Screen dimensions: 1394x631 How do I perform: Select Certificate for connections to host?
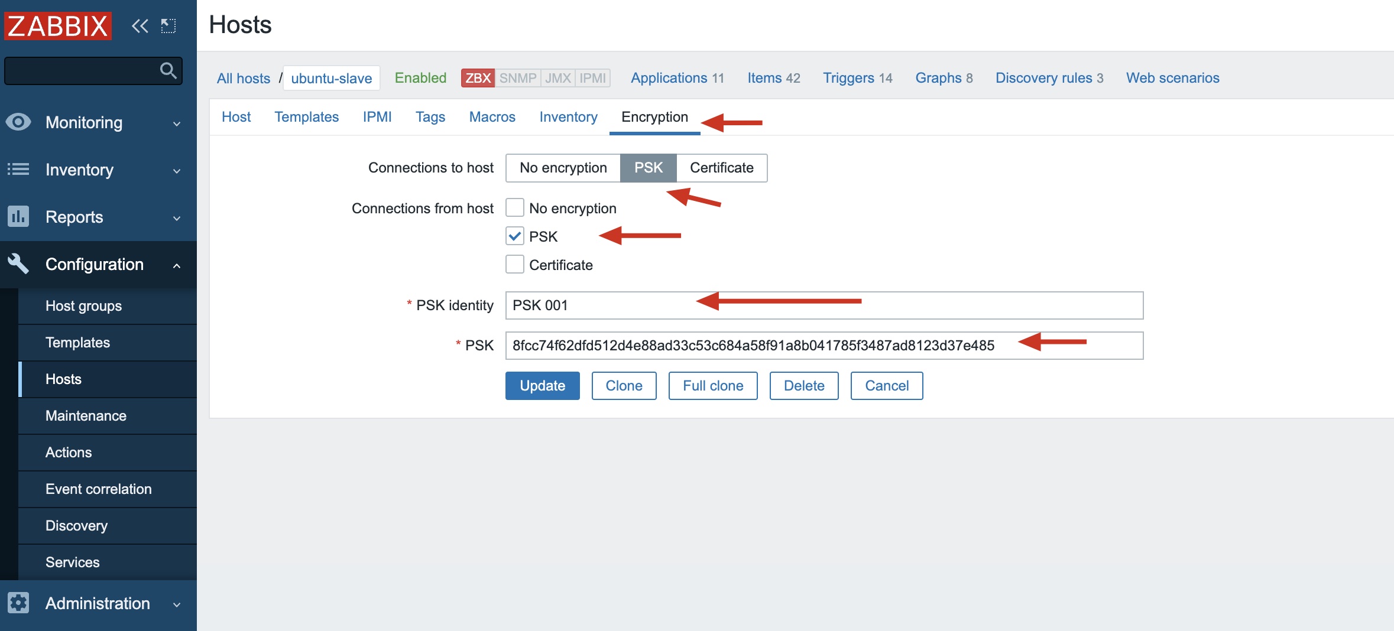pos(722,168)
